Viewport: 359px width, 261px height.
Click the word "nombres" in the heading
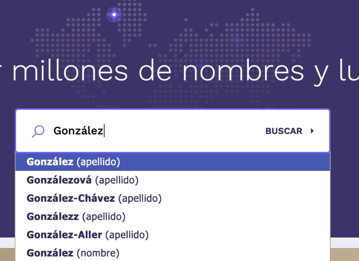243,71
